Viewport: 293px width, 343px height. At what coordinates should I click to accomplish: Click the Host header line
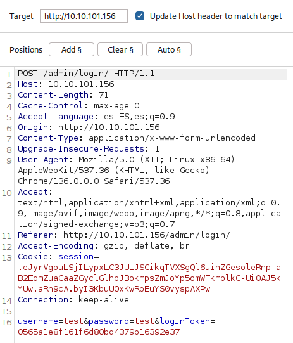coord(66,84)
